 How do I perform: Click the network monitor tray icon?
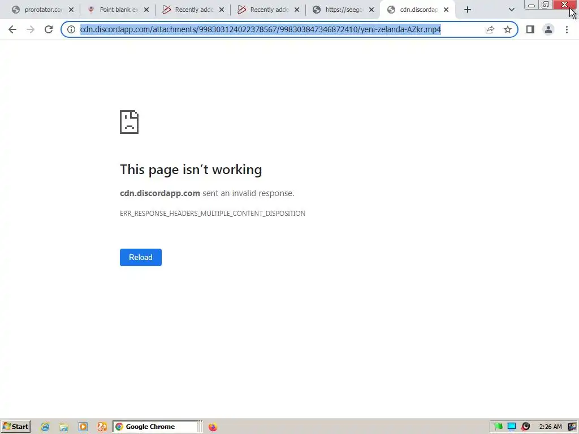pos(512,427)
